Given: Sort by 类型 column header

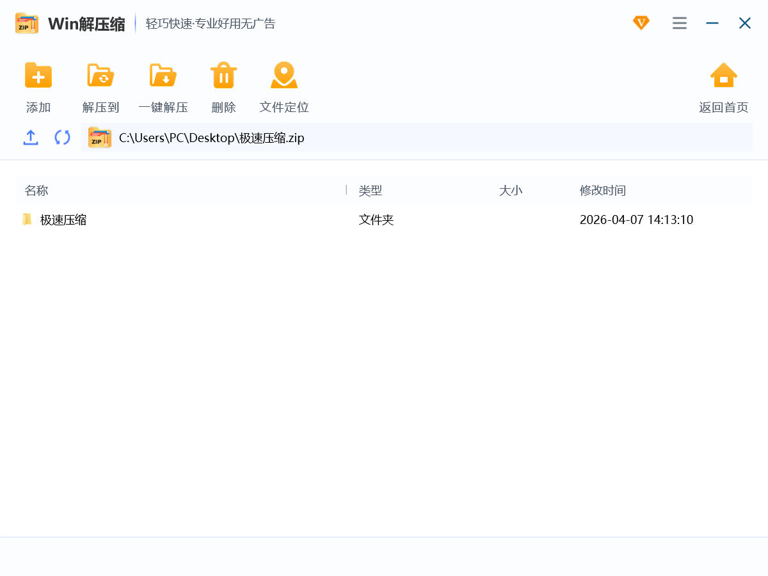Looking at the screenshot, I should (370, 191).
